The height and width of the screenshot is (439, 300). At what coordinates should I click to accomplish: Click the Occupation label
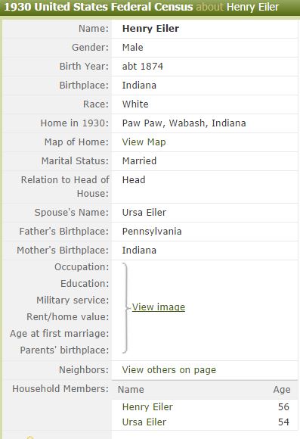(x=82, y=267)
